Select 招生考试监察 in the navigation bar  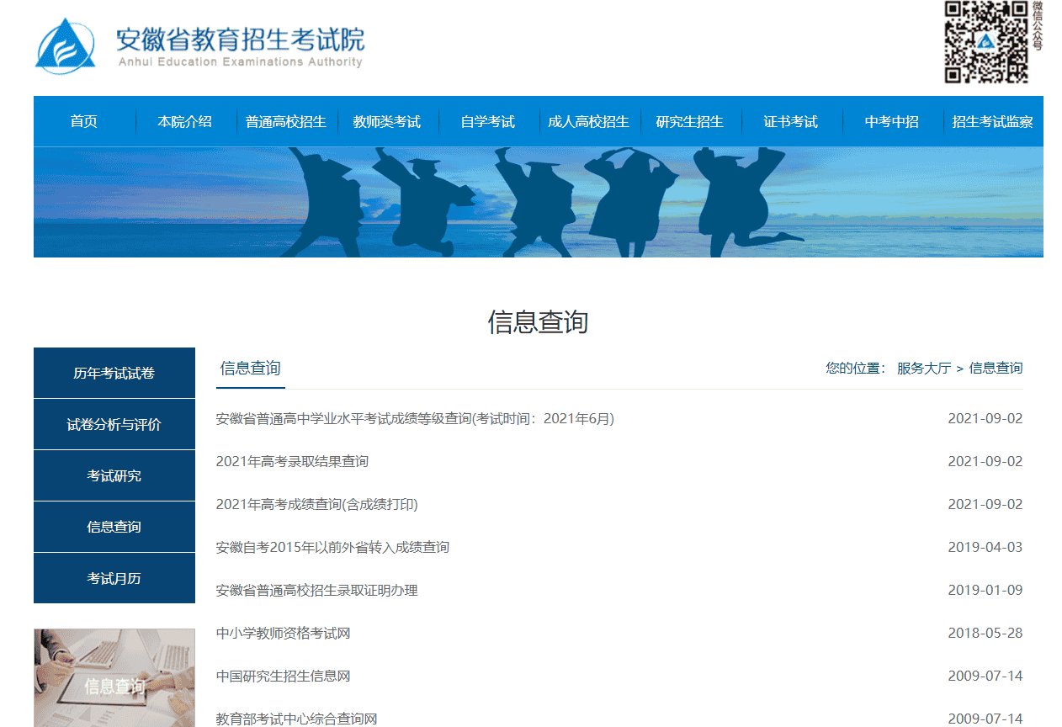993,122
